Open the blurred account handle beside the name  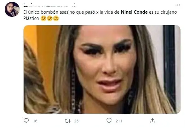(x=55, y=5)
